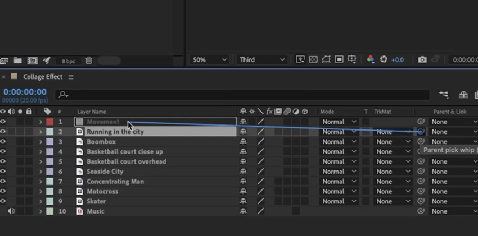
Task: Open the 50% magnification dropdown
Action: [209, 60]
